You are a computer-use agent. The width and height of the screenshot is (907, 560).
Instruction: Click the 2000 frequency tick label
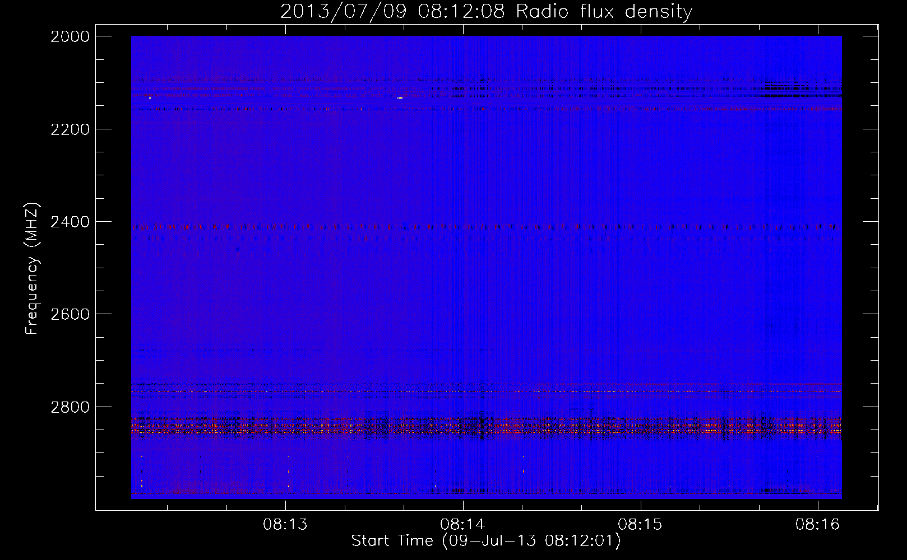[x=70, y=36]
